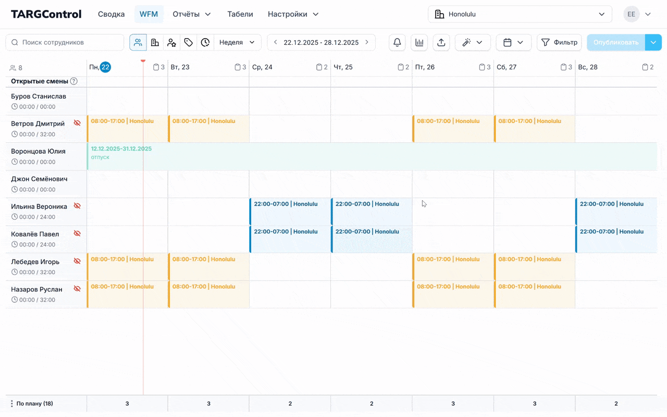Image resolution: width=667 pixels, height=417 pixels.
Task: Click the Фильтр button
Action: [559, 42]
